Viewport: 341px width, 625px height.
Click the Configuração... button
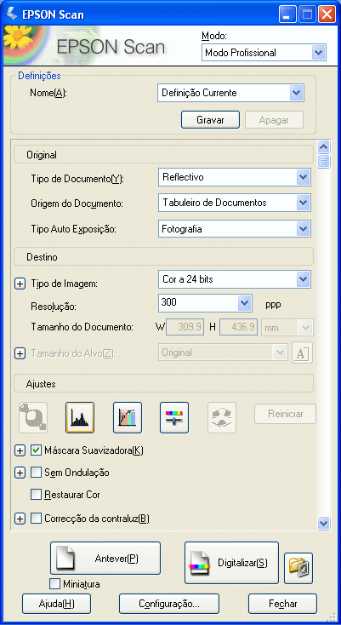(x=169, y=604)
